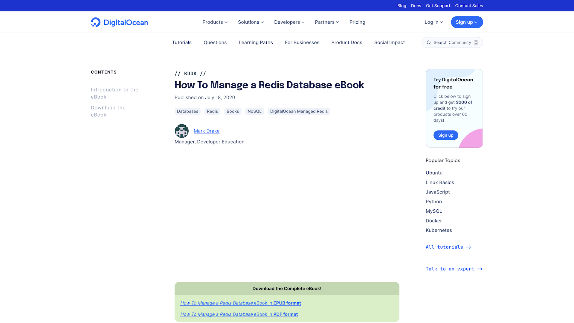Open the Sign up dropdown in header

coord(467,22)
